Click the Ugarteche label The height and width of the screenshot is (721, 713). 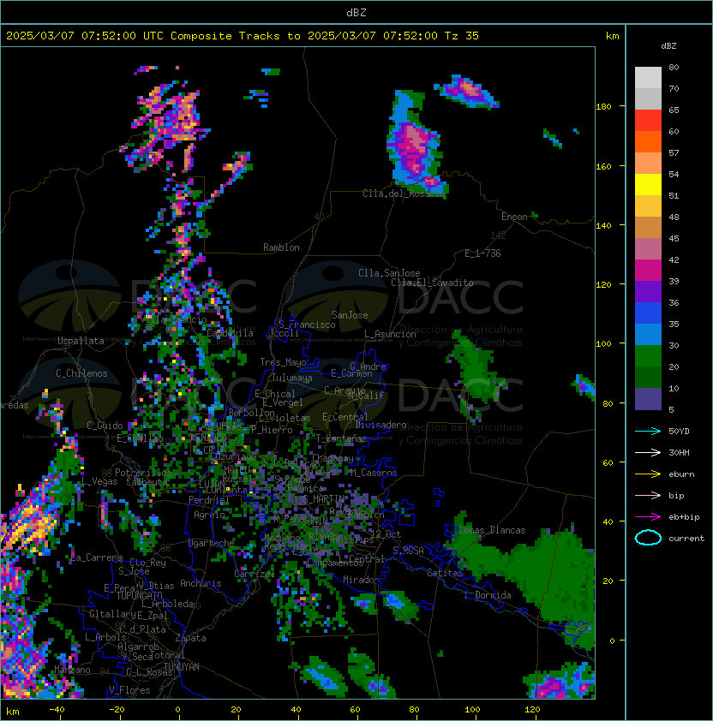click(212, 543)
